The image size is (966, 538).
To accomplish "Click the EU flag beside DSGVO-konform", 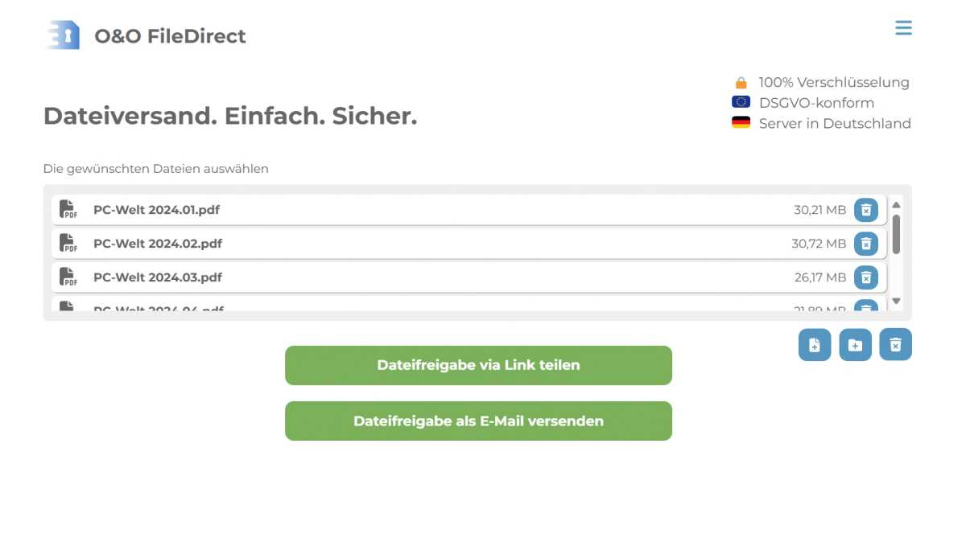I will (x=741, y=102).
